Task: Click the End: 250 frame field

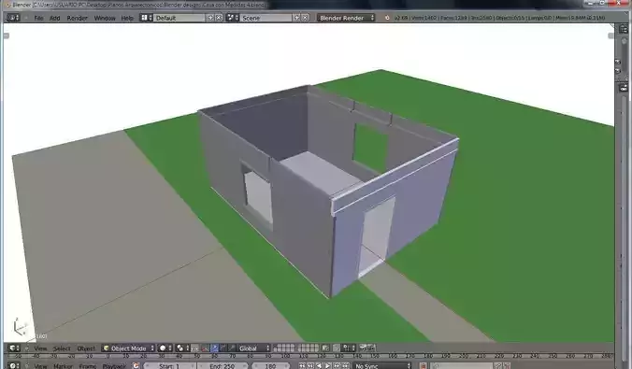Action: 223,366
